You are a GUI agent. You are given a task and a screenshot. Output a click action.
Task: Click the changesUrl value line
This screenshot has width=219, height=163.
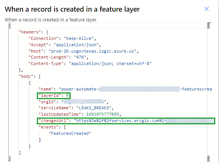126,121
